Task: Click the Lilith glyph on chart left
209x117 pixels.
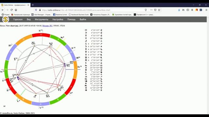Action: coord(15,59)
